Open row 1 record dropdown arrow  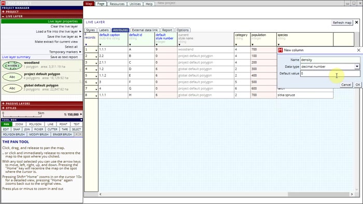[96, 50]
